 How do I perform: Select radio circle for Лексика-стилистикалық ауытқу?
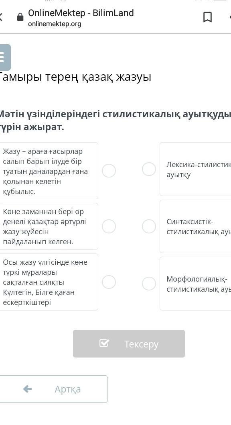pyautogui.click(x=149, y=169)
